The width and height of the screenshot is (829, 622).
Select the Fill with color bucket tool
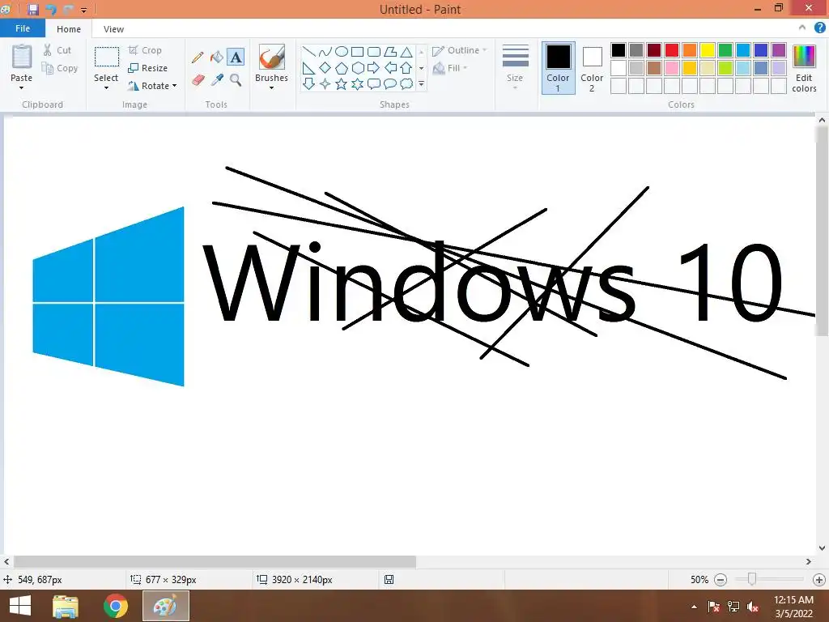217,58
